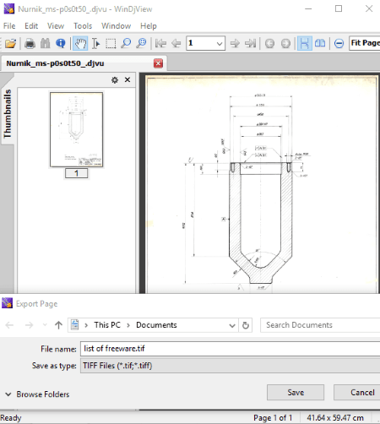
Task: Select the hand Drag tool
Action: [80, 43]
